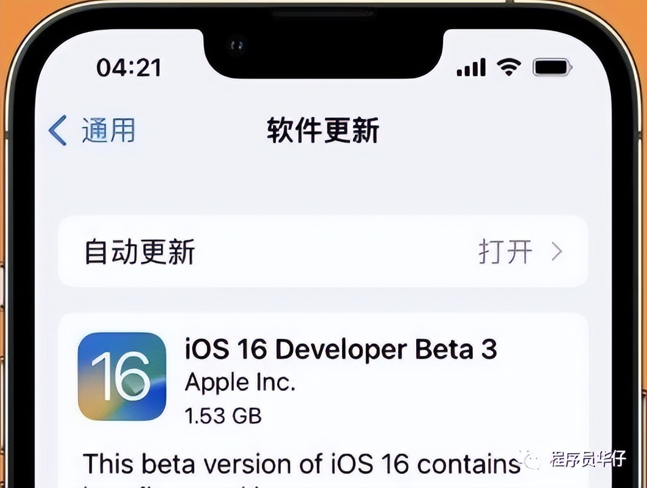Tap the Apple Inc. label link
The width and height of the screenshot is (647, 488).
[239, 383]
